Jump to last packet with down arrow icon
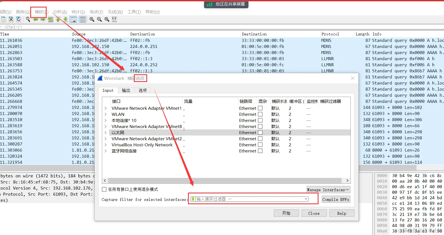The height and width of the screenshot is (235, 444). 66,19
